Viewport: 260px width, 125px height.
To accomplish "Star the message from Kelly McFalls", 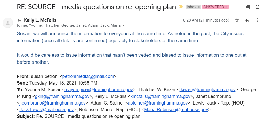I will [237, 20].
